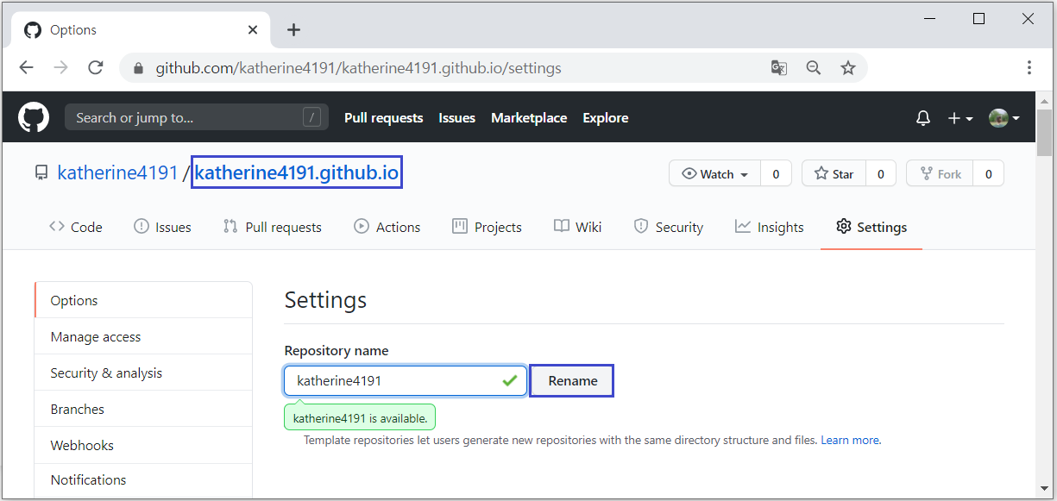This screenshot has height=501, width=1057.
Task: Open notifications bell in GitHub header
Action: (923, 118)
